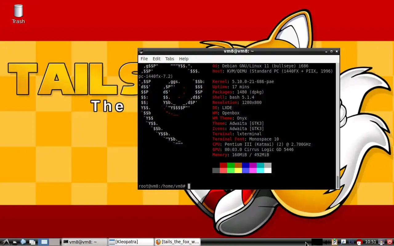This screenshot has height=246, width=394.
Task: Switch to the tails_the_fox browser taskbar button
Action: click(x=177, y=242)
